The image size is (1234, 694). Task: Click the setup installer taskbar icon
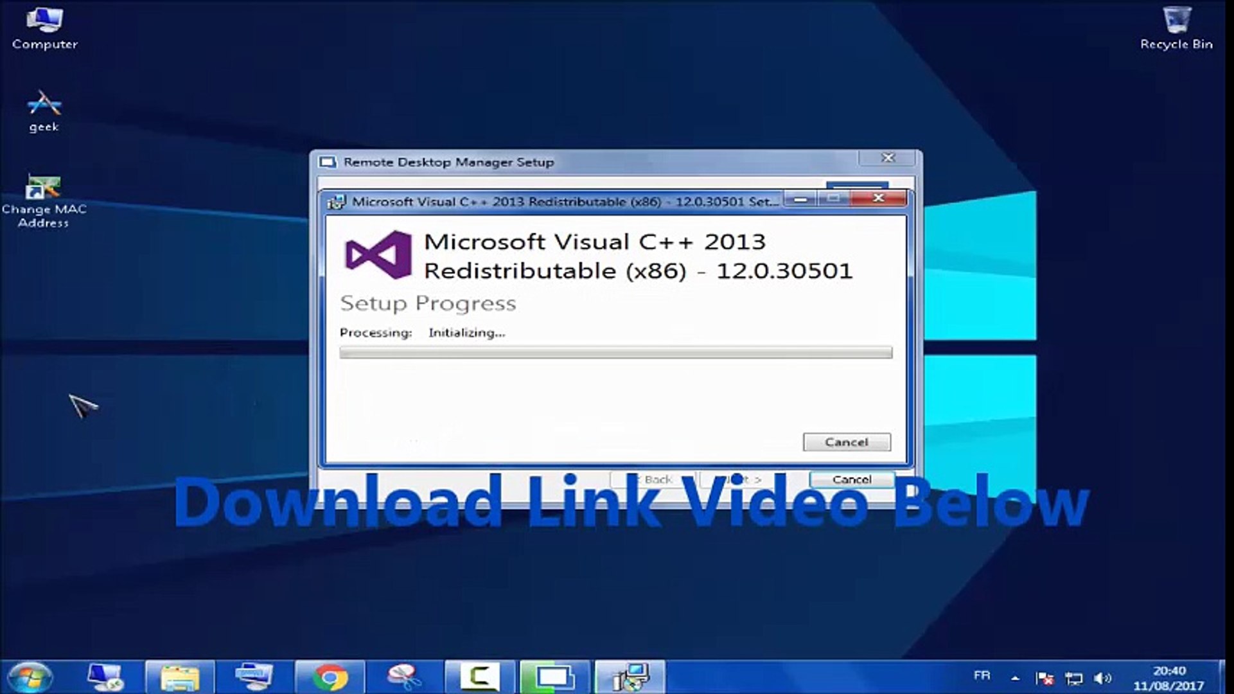click(x=630, y=677)
